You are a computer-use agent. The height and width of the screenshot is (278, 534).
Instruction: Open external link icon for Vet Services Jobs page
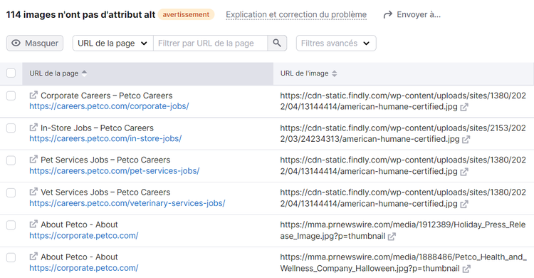coord(33,192)
